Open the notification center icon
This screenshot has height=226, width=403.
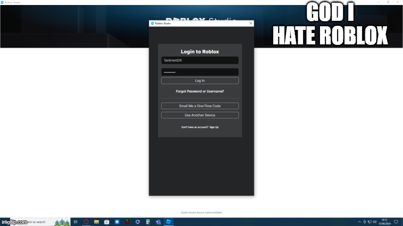[x=396, y=222]
